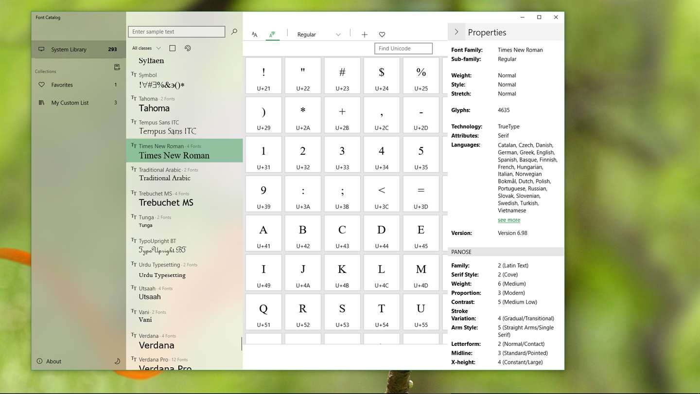Select the Symbol font entry

(x=185, y=80)
